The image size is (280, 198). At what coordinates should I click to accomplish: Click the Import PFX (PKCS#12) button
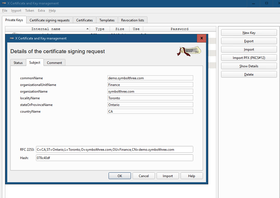point(248,58)
